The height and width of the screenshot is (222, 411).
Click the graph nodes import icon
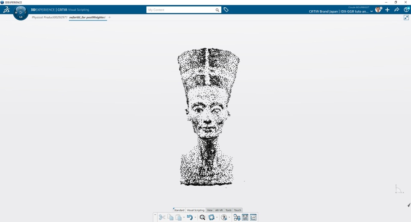coord(237,217)
